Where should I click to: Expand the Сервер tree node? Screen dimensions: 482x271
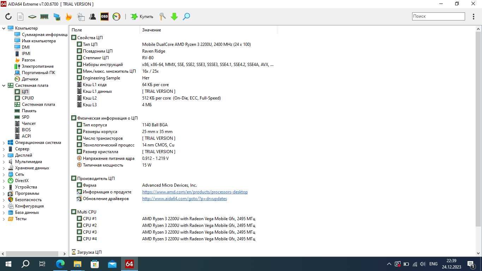click(4, 149)
